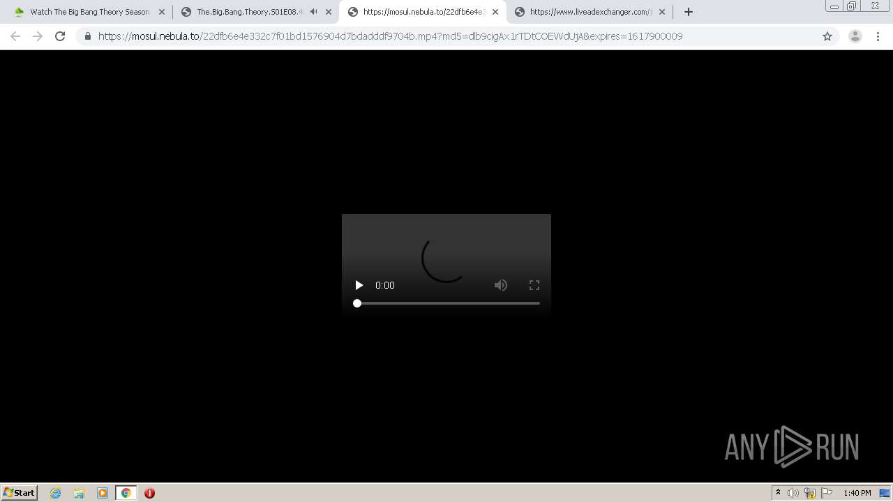Launch Internet Explorer from taskbar

pyautogui.click(x=56, y=493)
